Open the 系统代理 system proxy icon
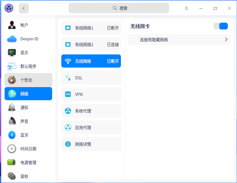Image resolution: width=237 pixels, height=183 pixels. click(68, 111)
